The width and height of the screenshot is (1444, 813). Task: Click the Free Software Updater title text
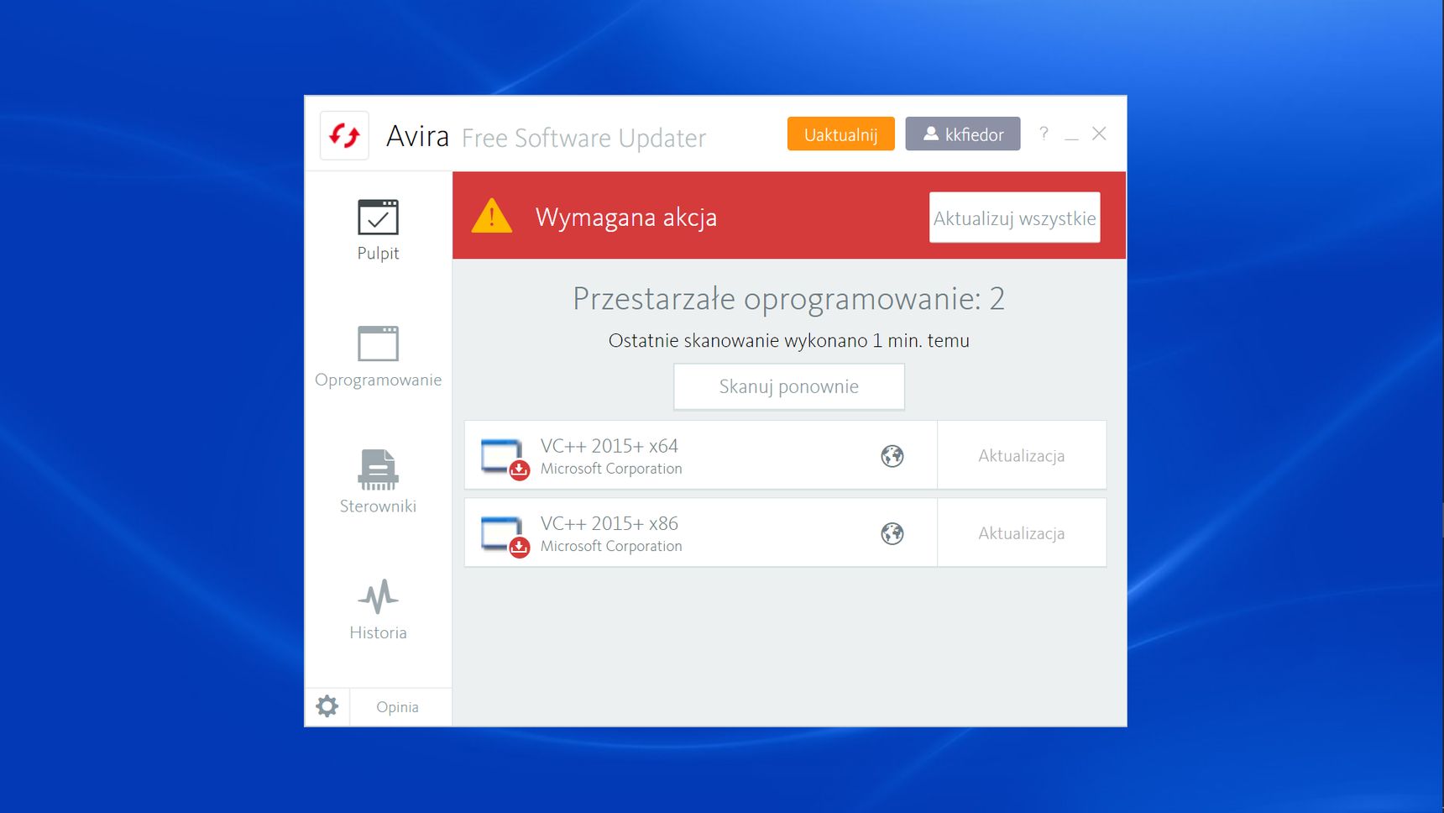[584, 138]
